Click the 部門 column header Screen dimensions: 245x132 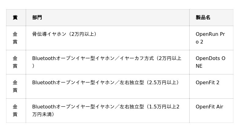click(x=37, y=17)
